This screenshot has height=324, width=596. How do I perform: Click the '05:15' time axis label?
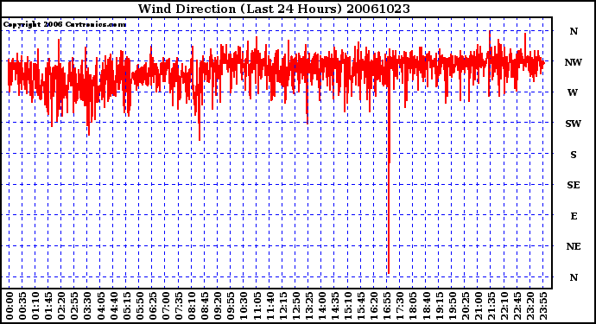127,306
